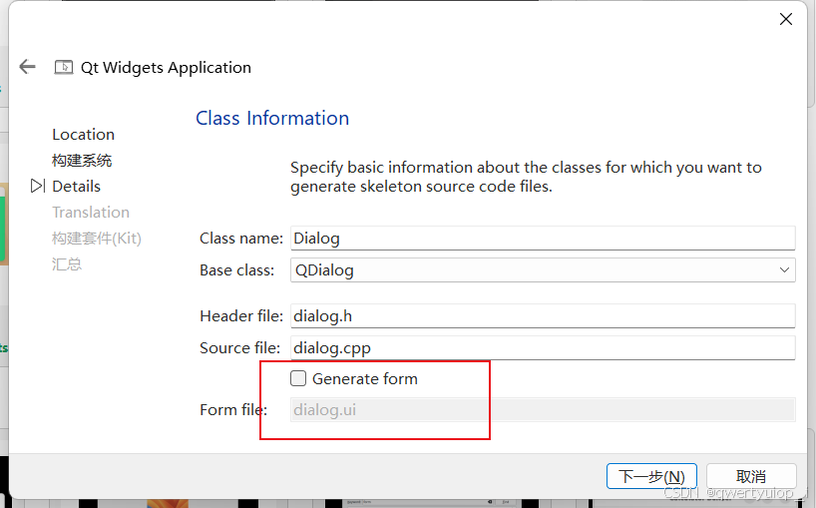Select the 汇总 summary step in sidebar
Screen dimensions: 816x508
coord(67,264)
